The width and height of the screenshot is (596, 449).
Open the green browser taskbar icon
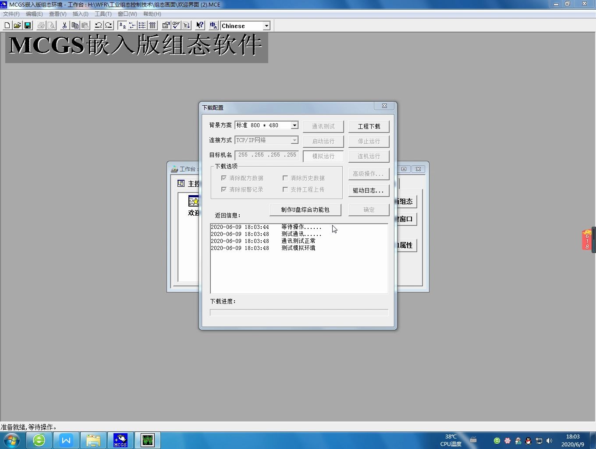click(39, 440)
